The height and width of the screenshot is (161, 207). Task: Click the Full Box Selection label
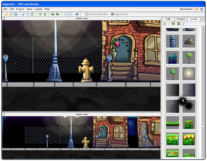[x=98, y=14]
